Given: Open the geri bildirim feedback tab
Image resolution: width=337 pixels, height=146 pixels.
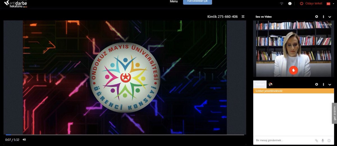Looking at the screenshot, I should coord(334,113).
